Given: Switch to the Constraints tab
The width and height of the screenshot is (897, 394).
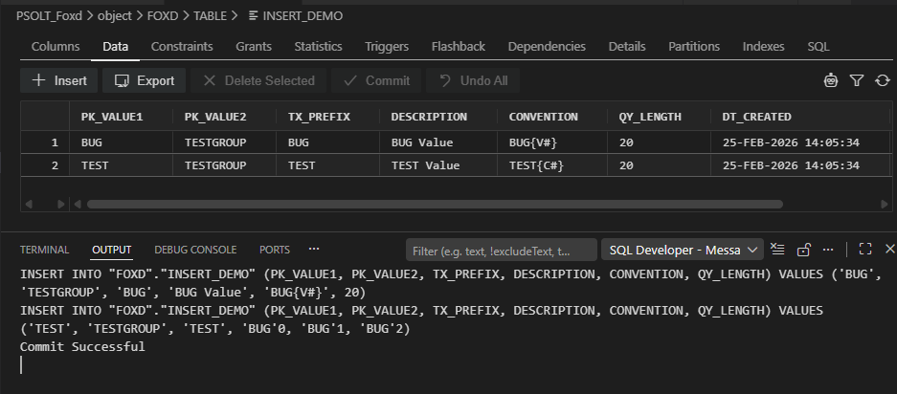Looking at the screenshot, I should point(182,46).
